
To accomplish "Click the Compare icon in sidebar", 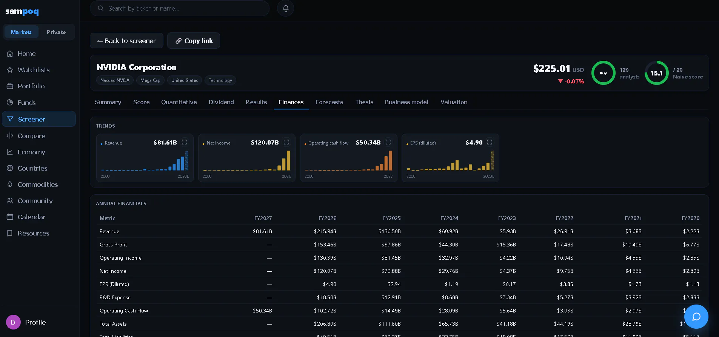I will point(10,136).
